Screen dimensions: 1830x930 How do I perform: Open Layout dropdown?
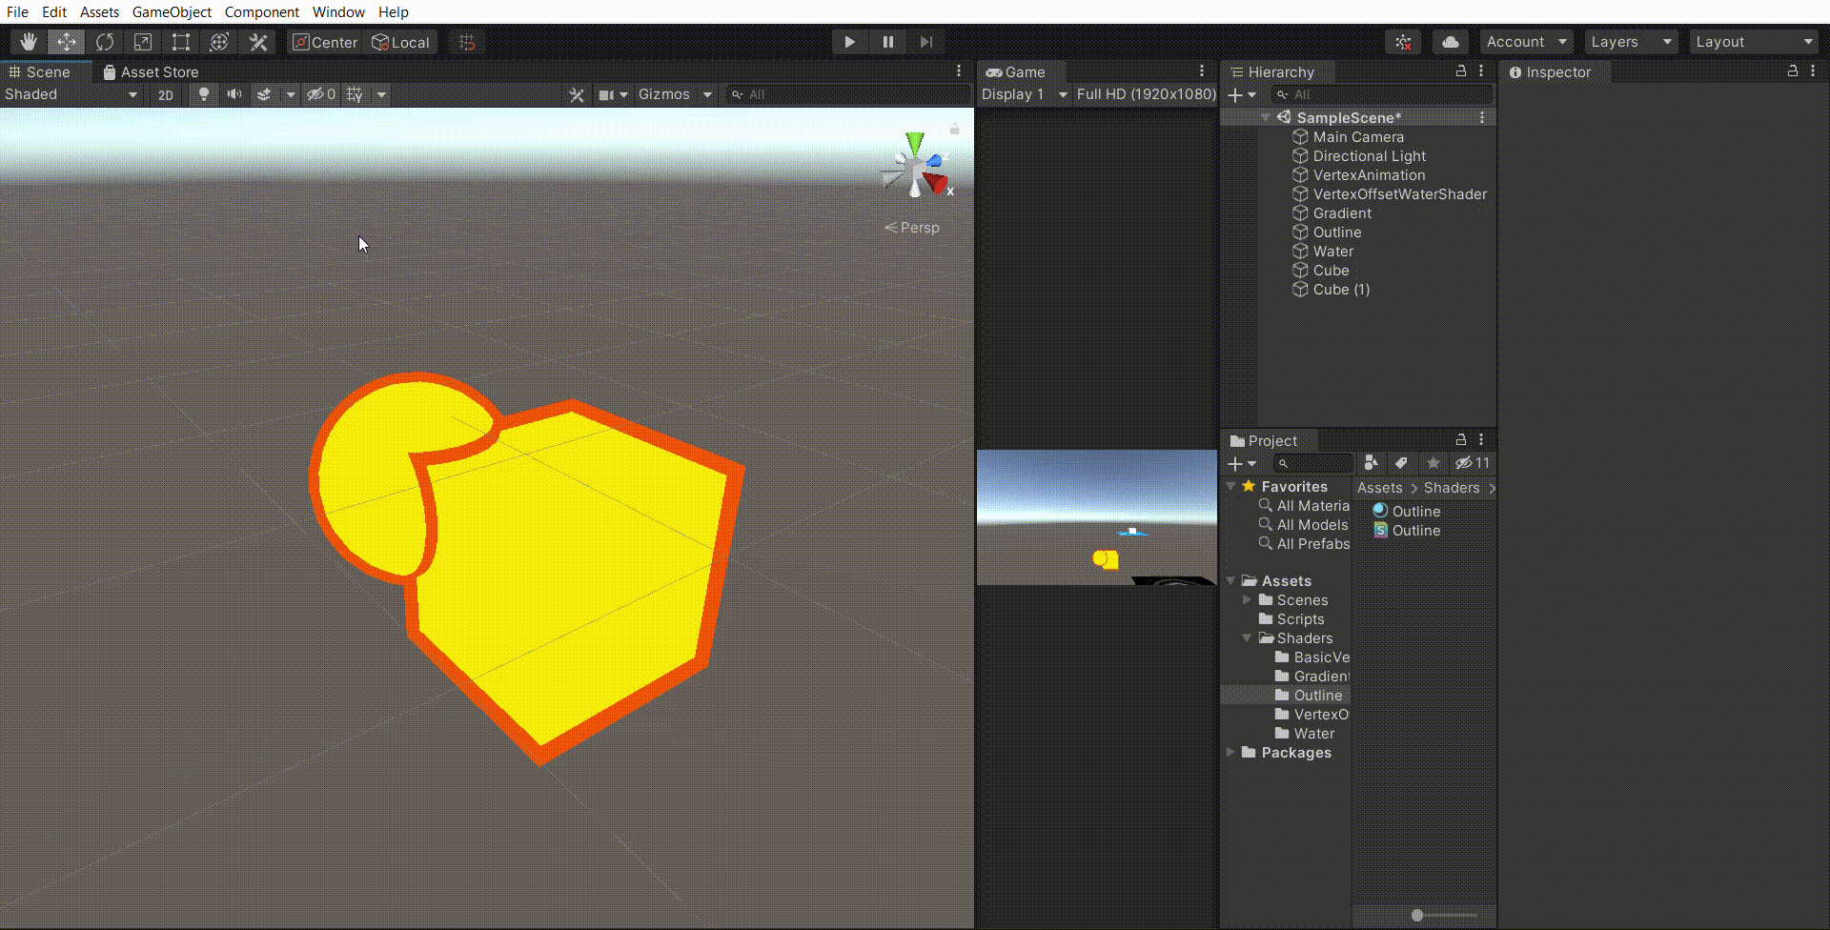coord(1754,42)
